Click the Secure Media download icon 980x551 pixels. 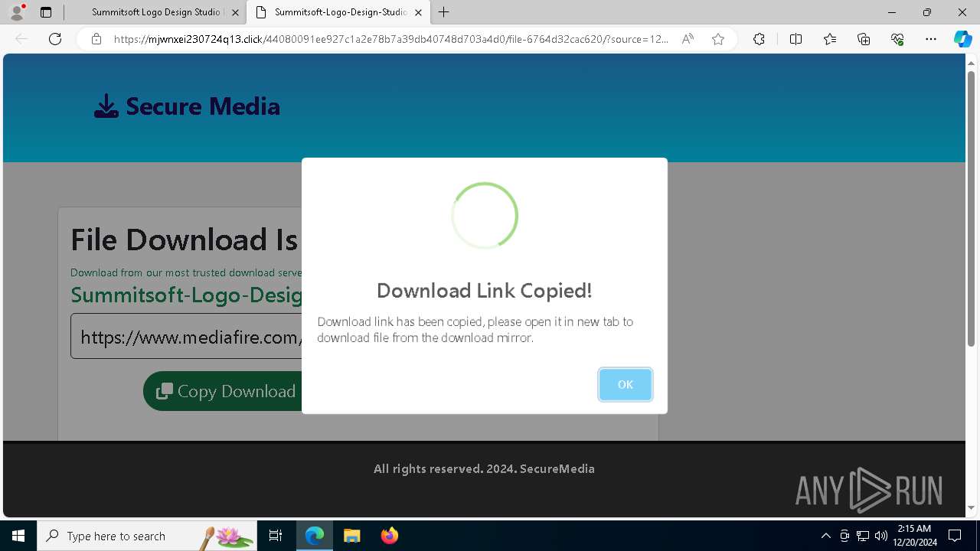pyautogui.click(x=106, y=106)
